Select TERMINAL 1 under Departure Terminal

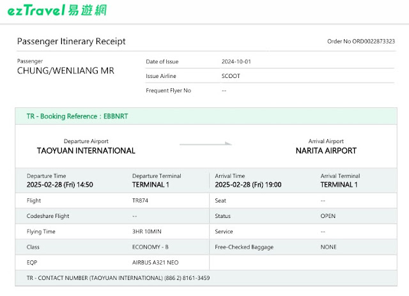click(151, 185)
